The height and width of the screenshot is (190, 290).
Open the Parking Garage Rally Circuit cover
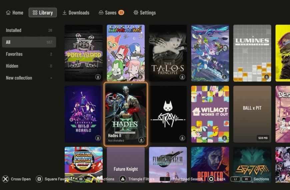84,165
